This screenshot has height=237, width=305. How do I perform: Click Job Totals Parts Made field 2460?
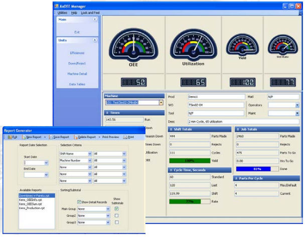(x=257, y=136)
